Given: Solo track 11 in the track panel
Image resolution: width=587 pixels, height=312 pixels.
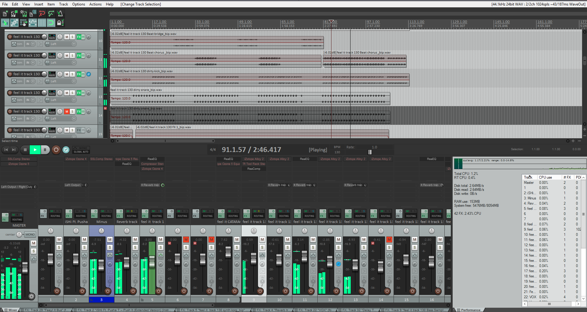Looking at the screenshot, I should 72,55.
